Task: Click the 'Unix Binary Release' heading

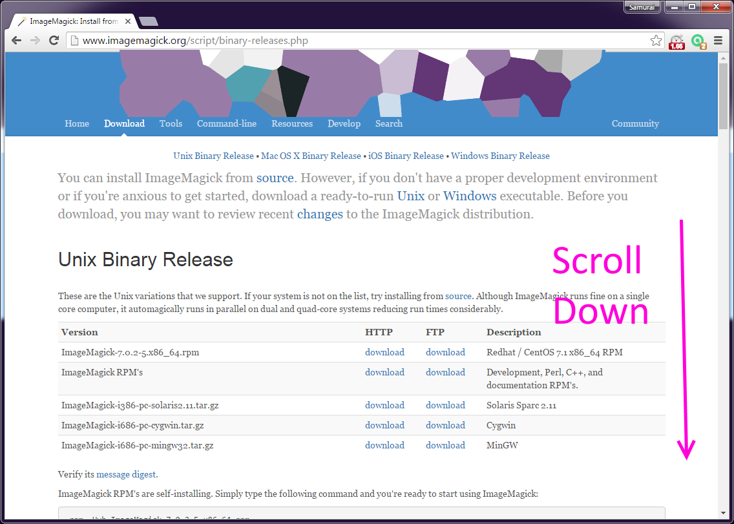Action: tap(145, 260)
